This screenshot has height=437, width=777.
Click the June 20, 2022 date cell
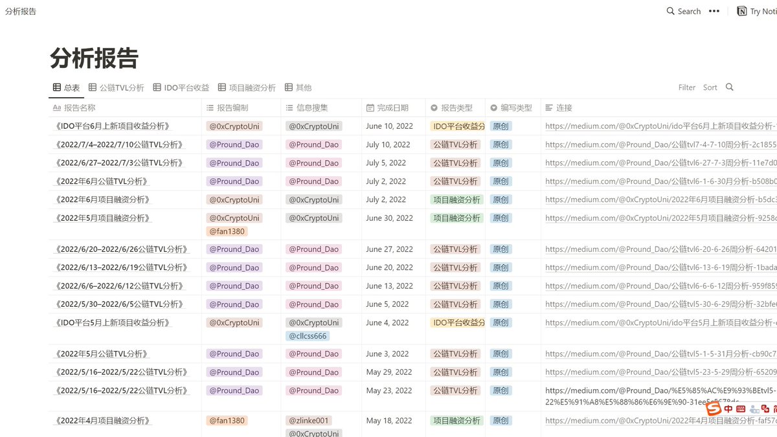coord(389,267)
